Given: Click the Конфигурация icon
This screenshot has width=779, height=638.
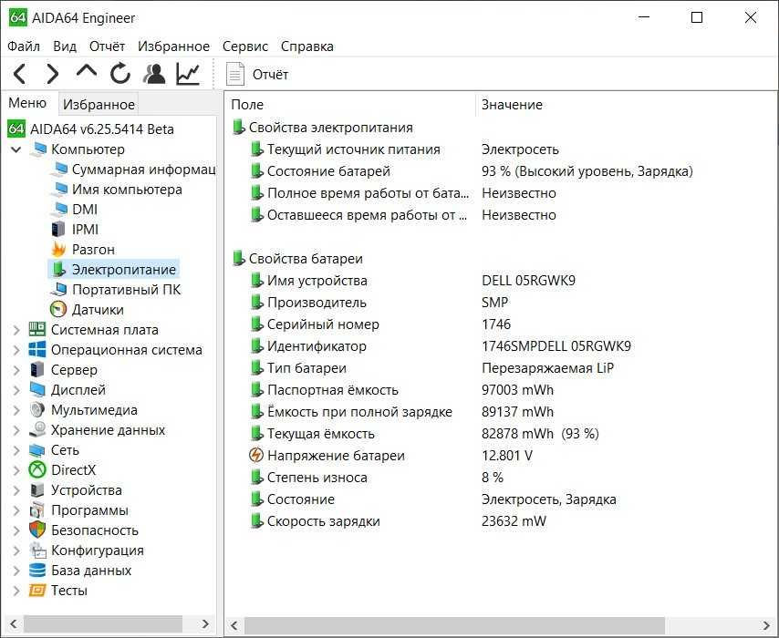Looking at the screenshot, I should 37,551.
